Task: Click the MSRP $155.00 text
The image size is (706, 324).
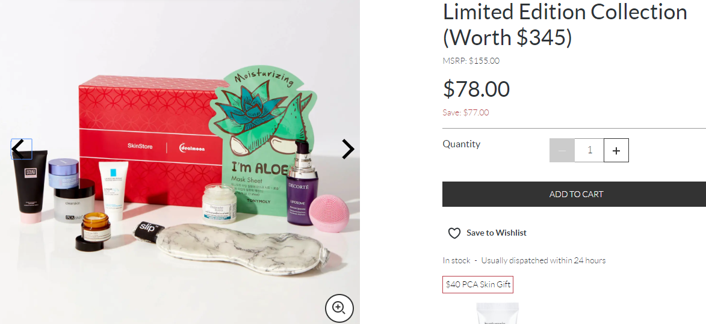Action: coord(471,61)
